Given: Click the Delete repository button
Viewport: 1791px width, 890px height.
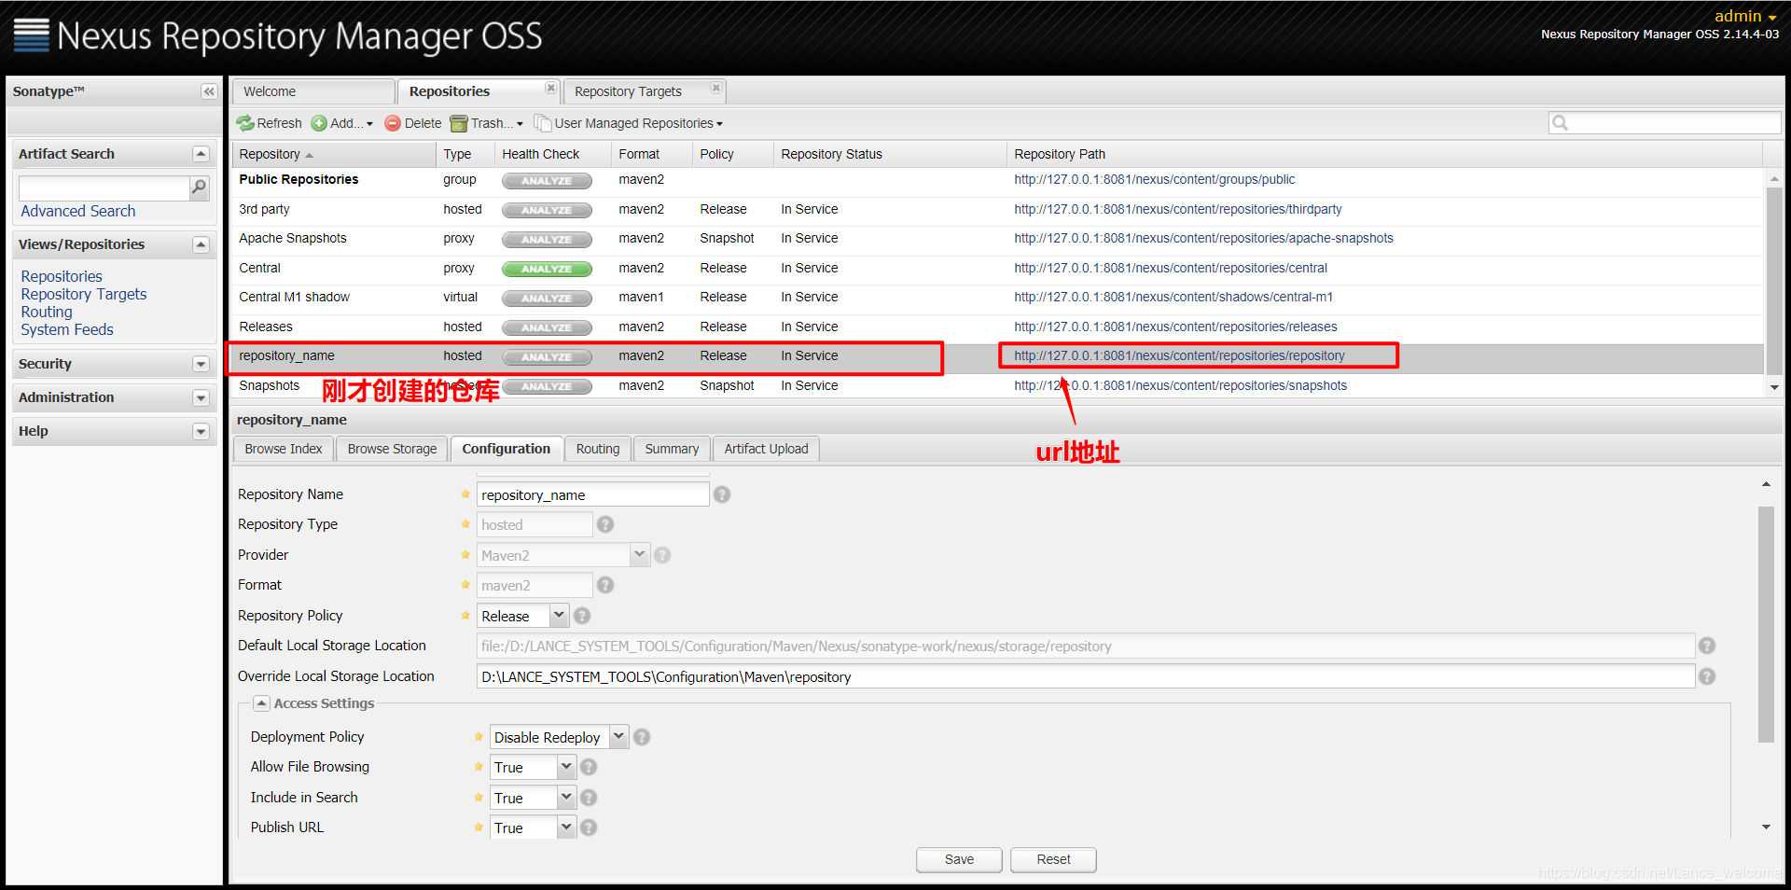Looking at the screenshot, I should 413,123.
